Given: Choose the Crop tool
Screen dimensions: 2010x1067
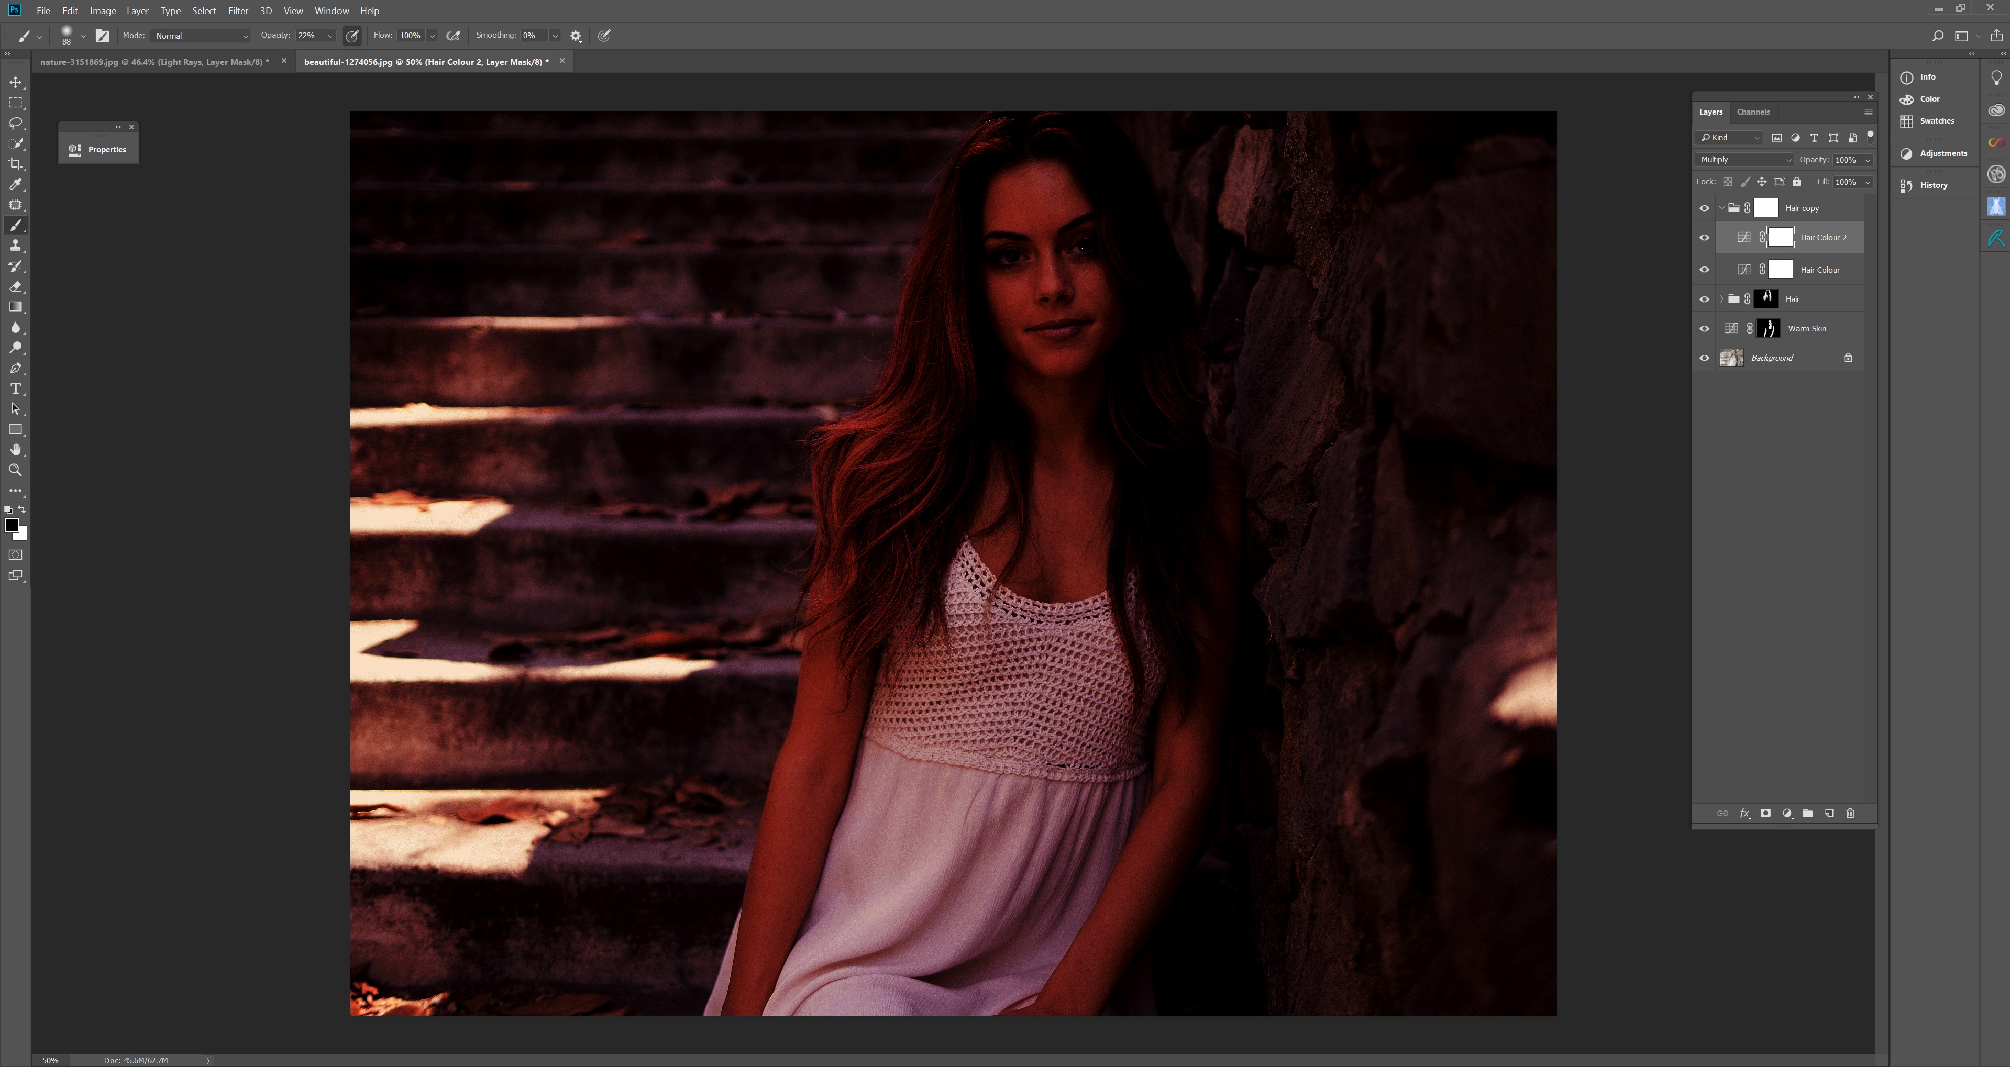Looking at the screenshot, I should point(16,164).
